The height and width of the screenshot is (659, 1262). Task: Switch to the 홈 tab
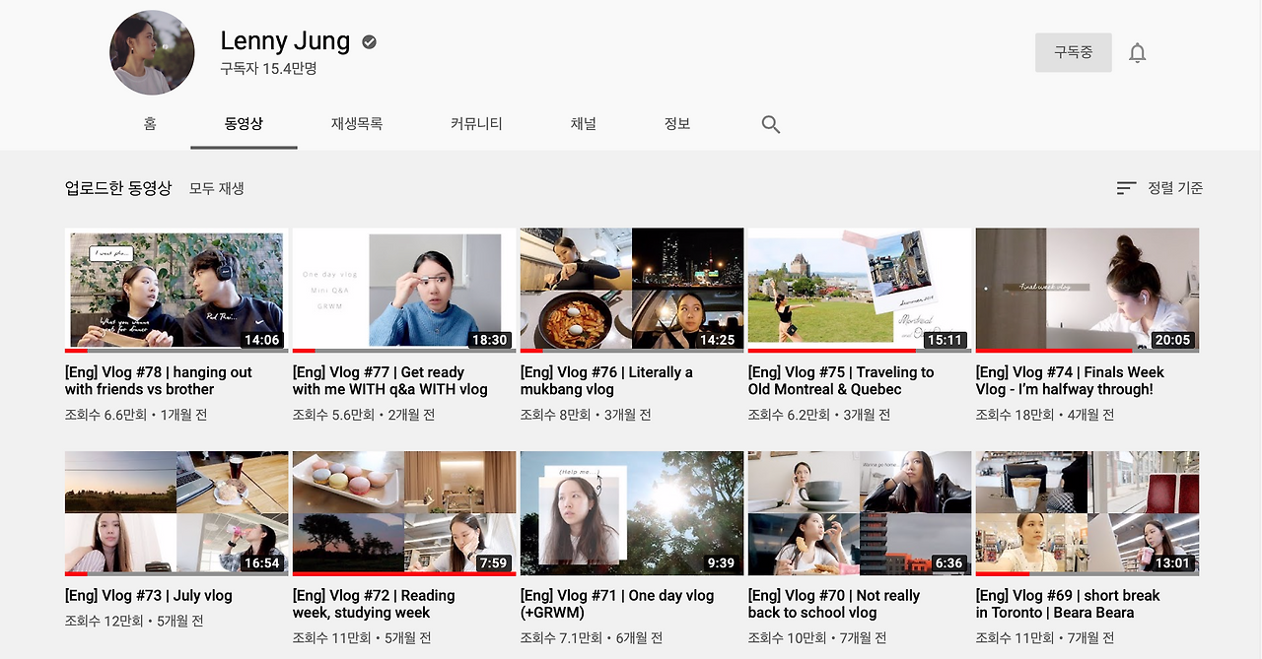point(150,124)
